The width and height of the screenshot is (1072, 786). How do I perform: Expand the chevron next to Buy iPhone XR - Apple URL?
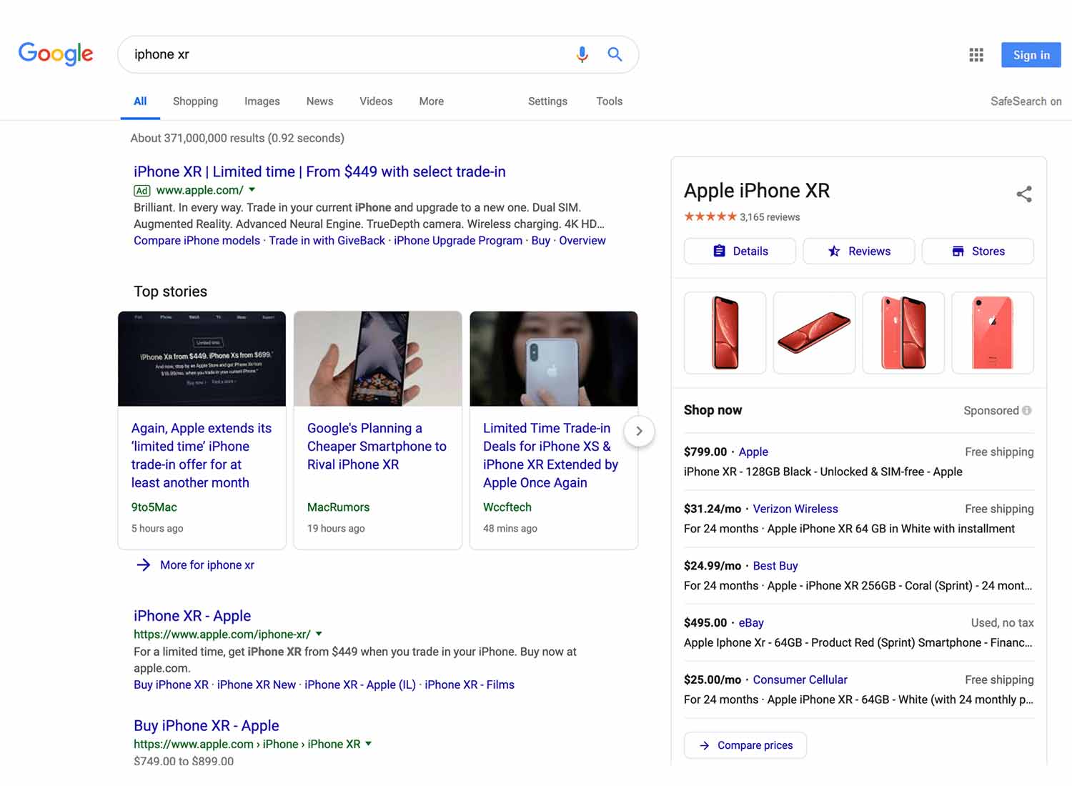(x=369, y=744)
